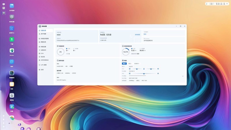Click the device icon starting the IPv6 row
The image size is (231, 130).
pyautogui.click(x=130, y=73)
